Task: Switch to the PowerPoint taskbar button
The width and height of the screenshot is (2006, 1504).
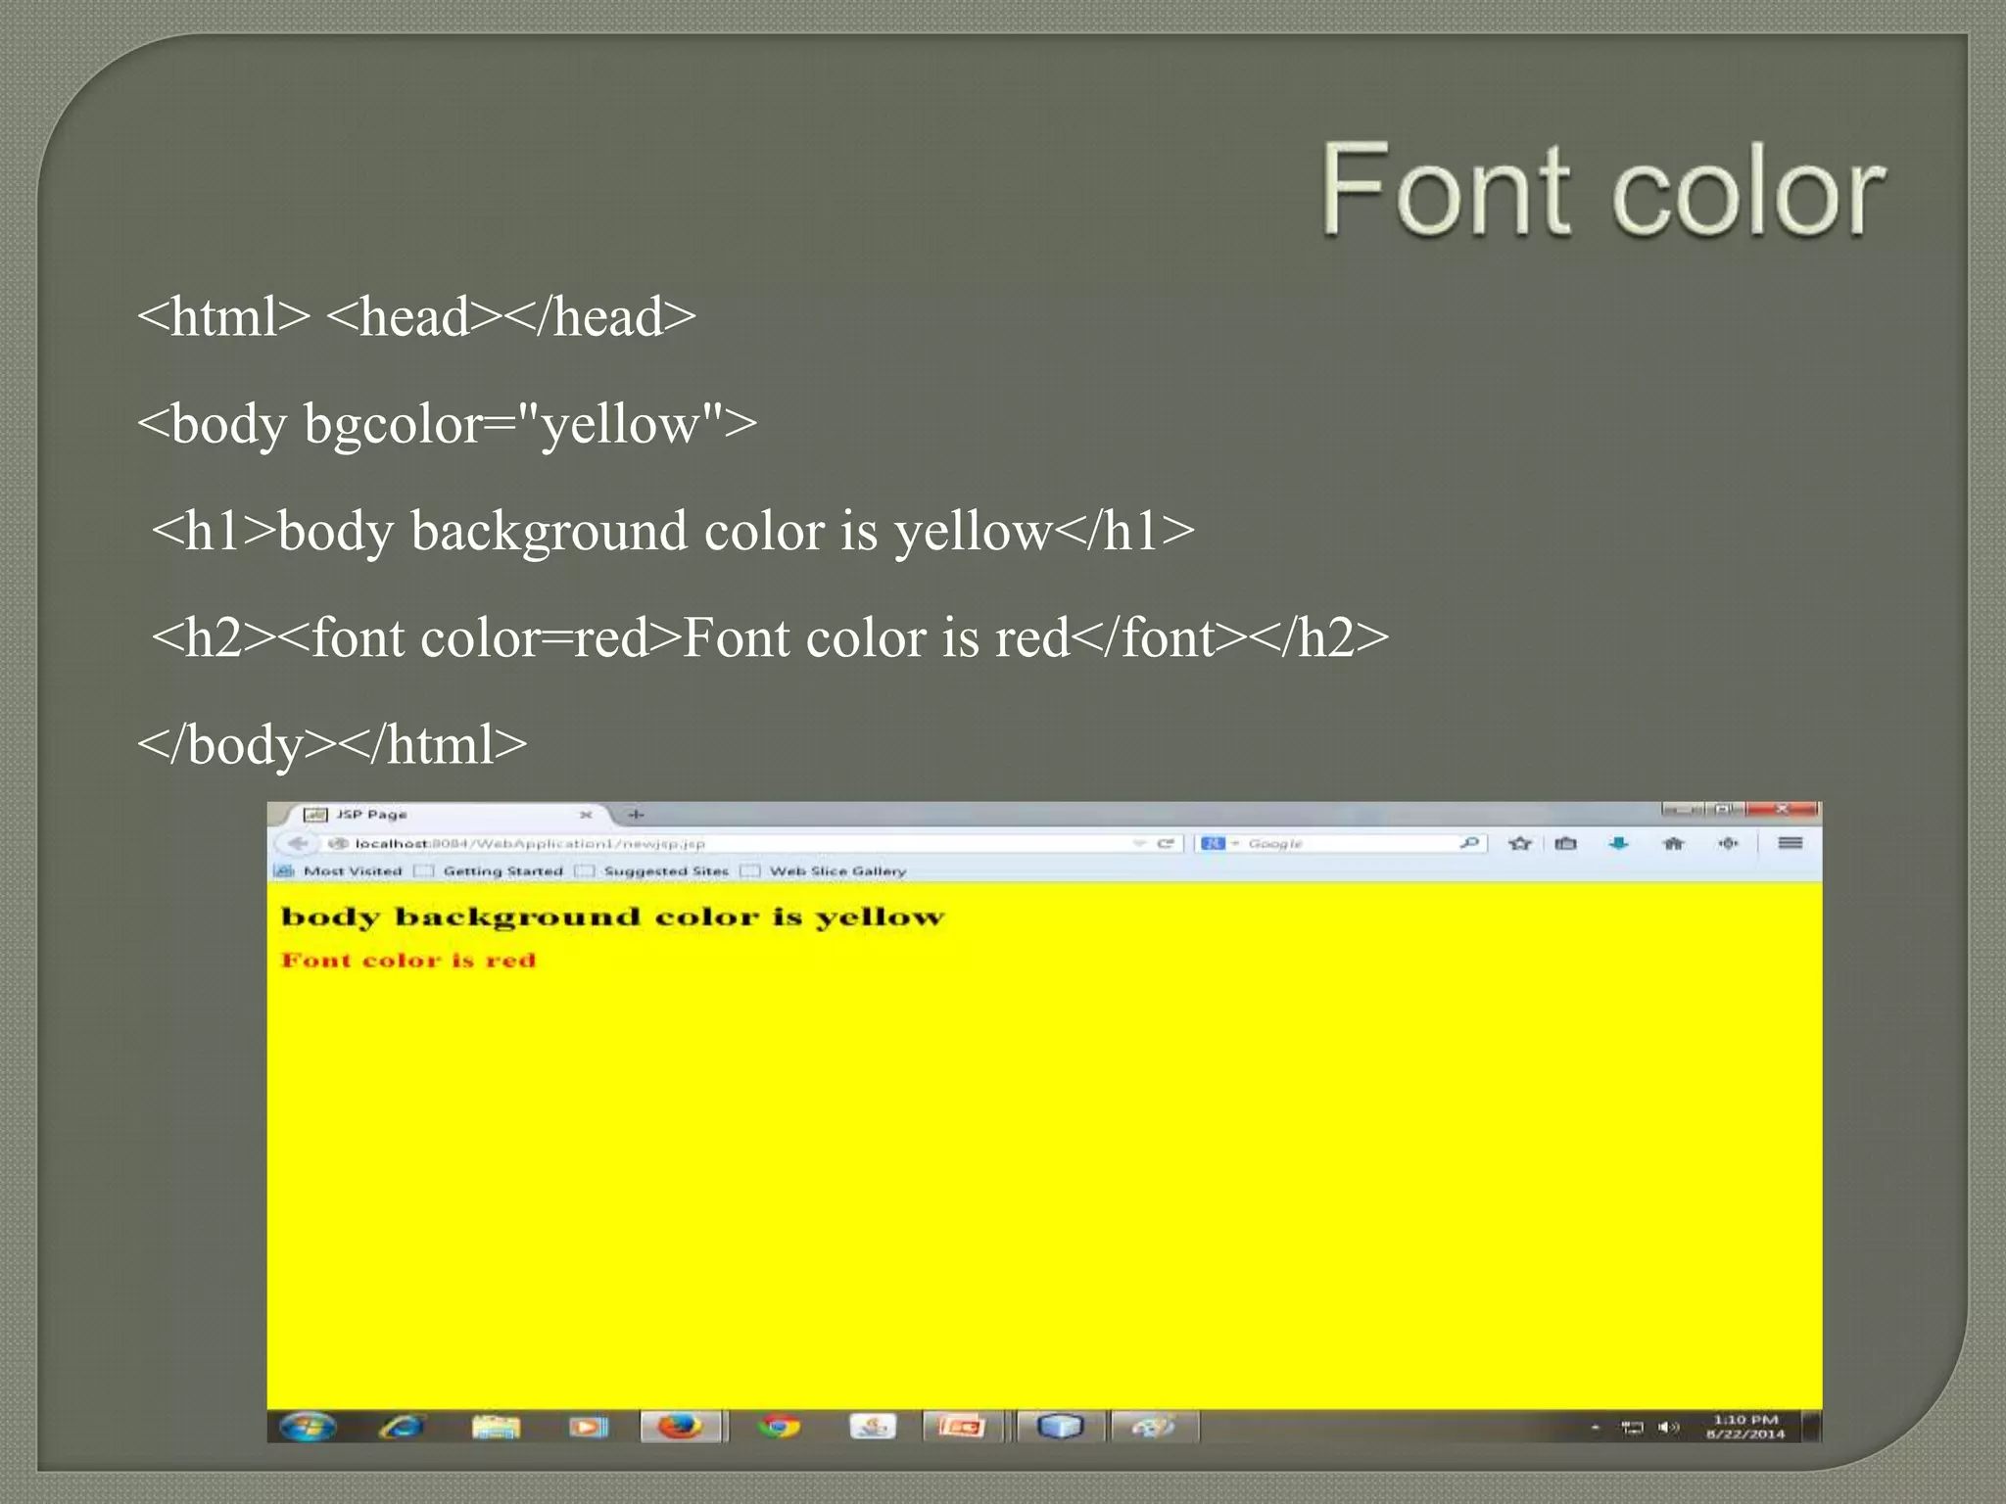Action: 963,1427
